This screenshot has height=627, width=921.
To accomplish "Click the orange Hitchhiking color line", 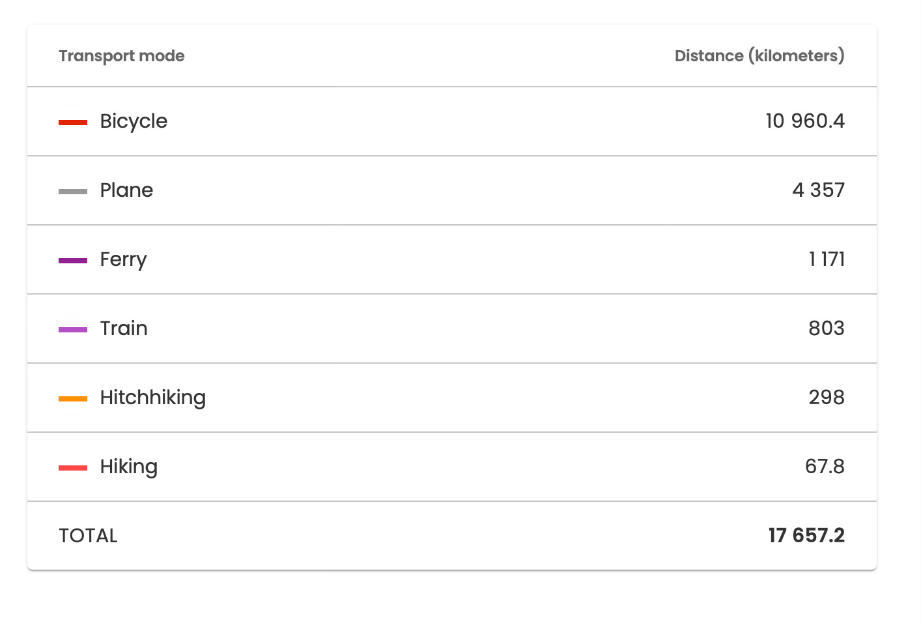I will [x=72, y=398].
